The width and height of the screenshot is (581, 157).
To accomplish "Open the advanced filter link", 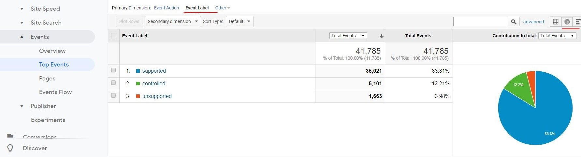I will [533, 22].
